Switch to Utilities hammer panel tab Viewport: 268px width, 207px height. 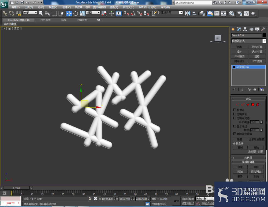coord(263,29)
